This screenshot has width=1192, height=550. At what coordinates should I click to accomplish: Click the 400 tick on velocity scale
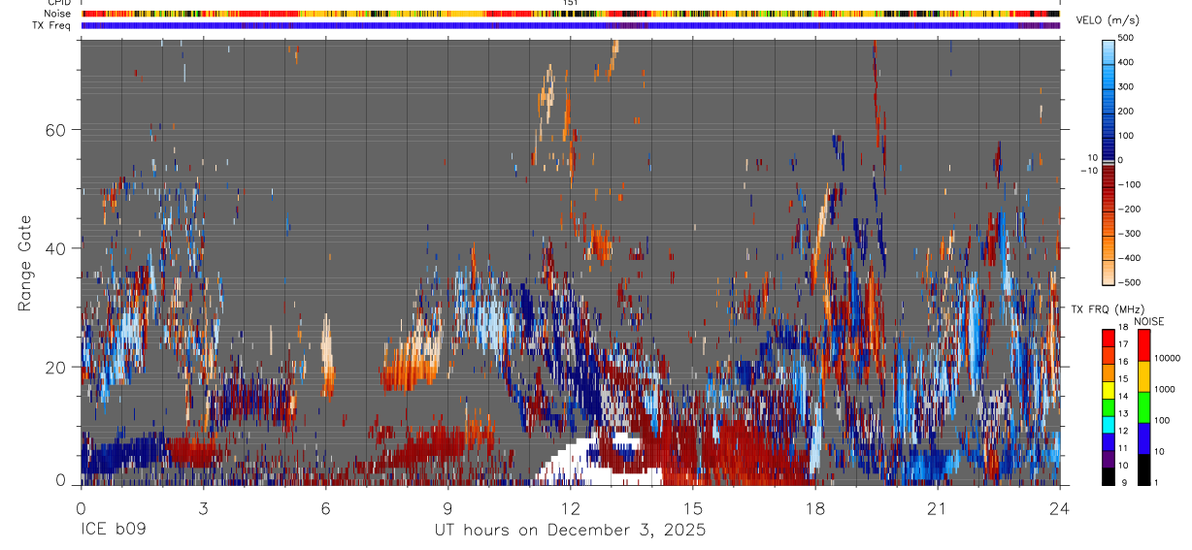(1125, 62)
